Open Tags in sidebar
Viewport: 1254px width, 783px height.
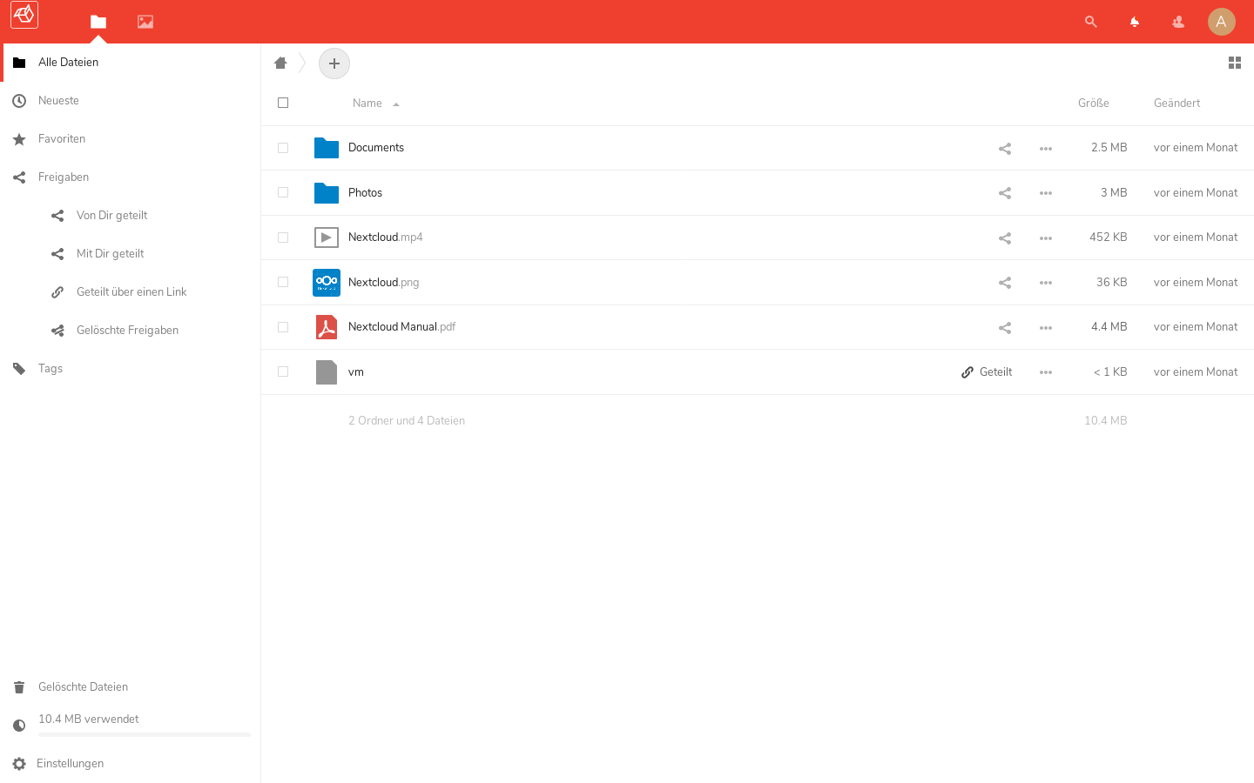(x=131, y=369)
